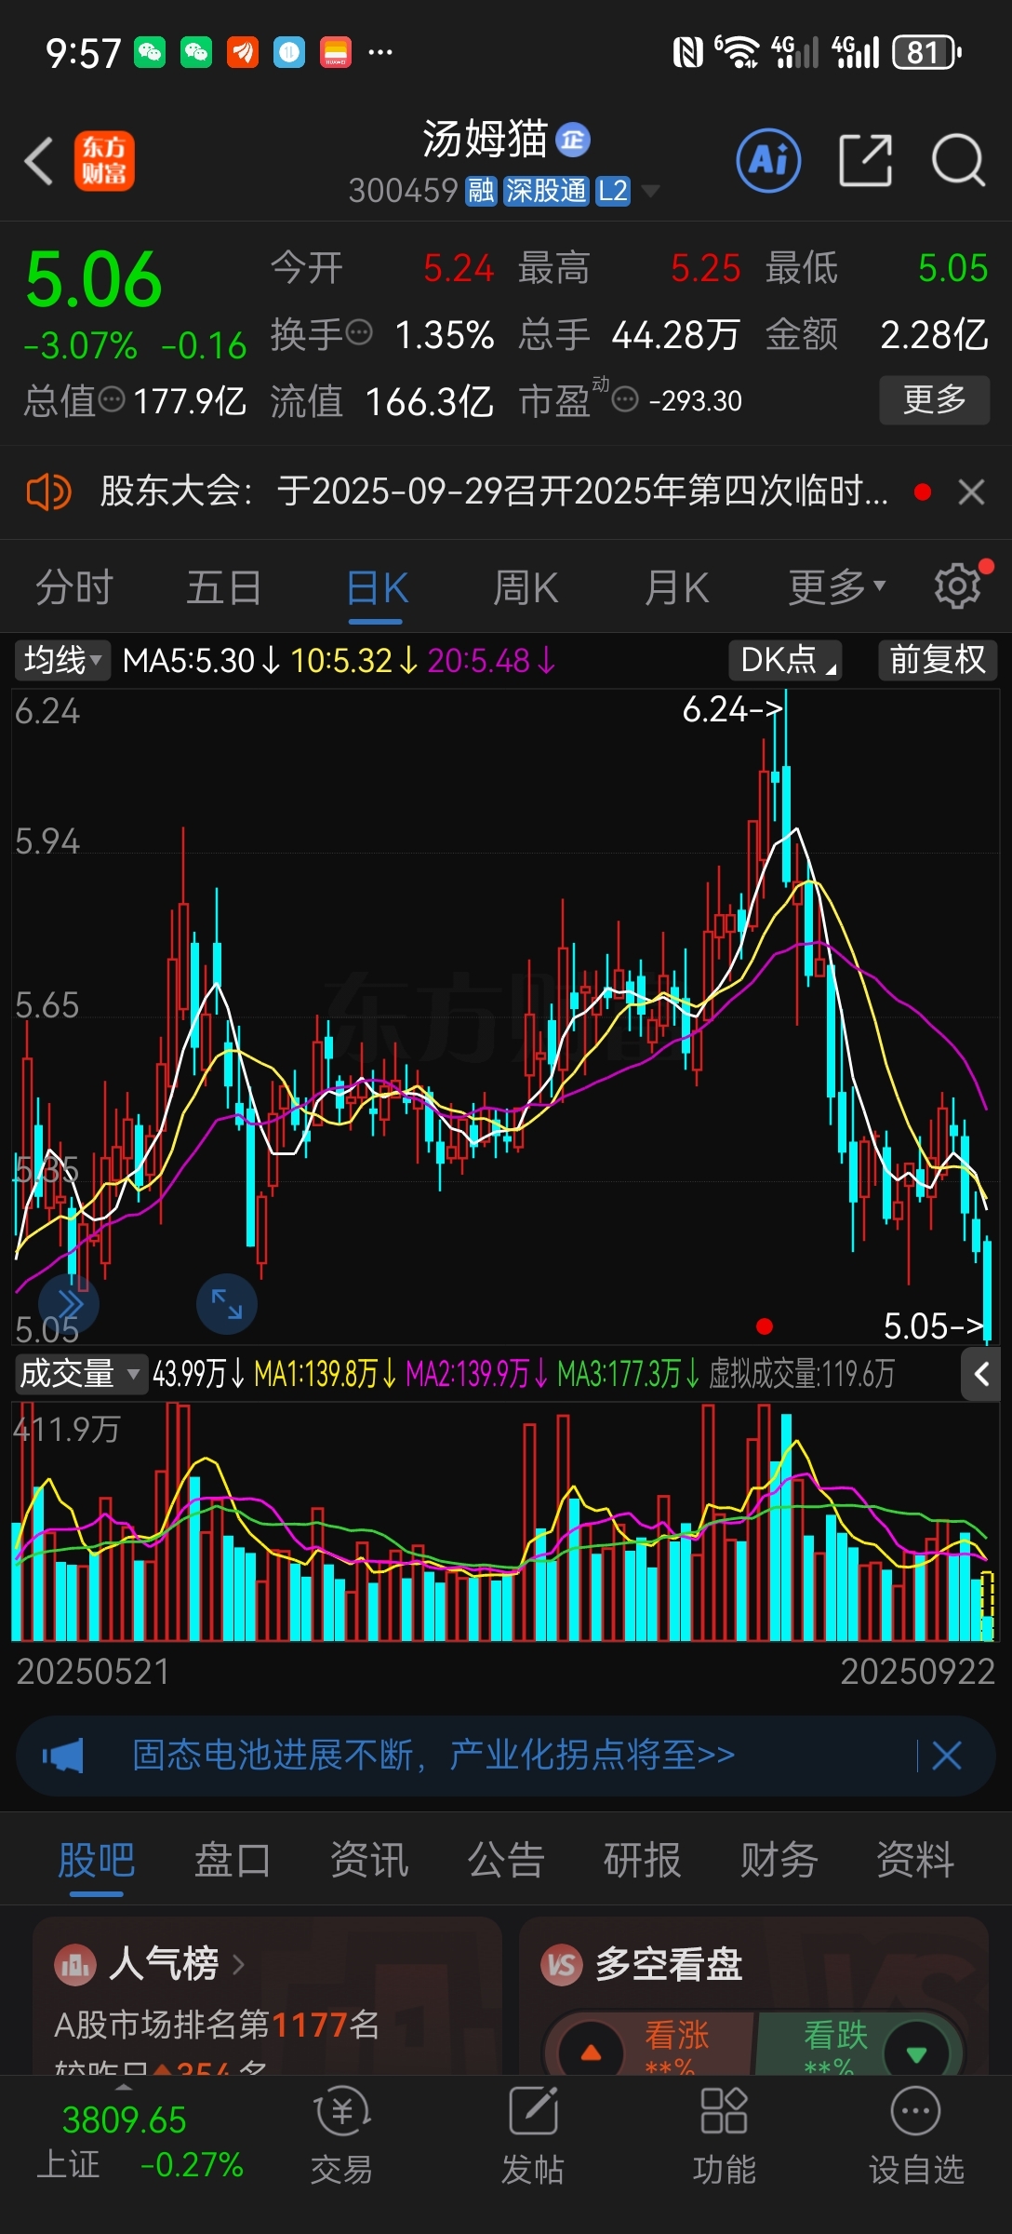Open the 研报 tab
Viewport: 1012px width, 2234px height.
[x=643, y=1860]
